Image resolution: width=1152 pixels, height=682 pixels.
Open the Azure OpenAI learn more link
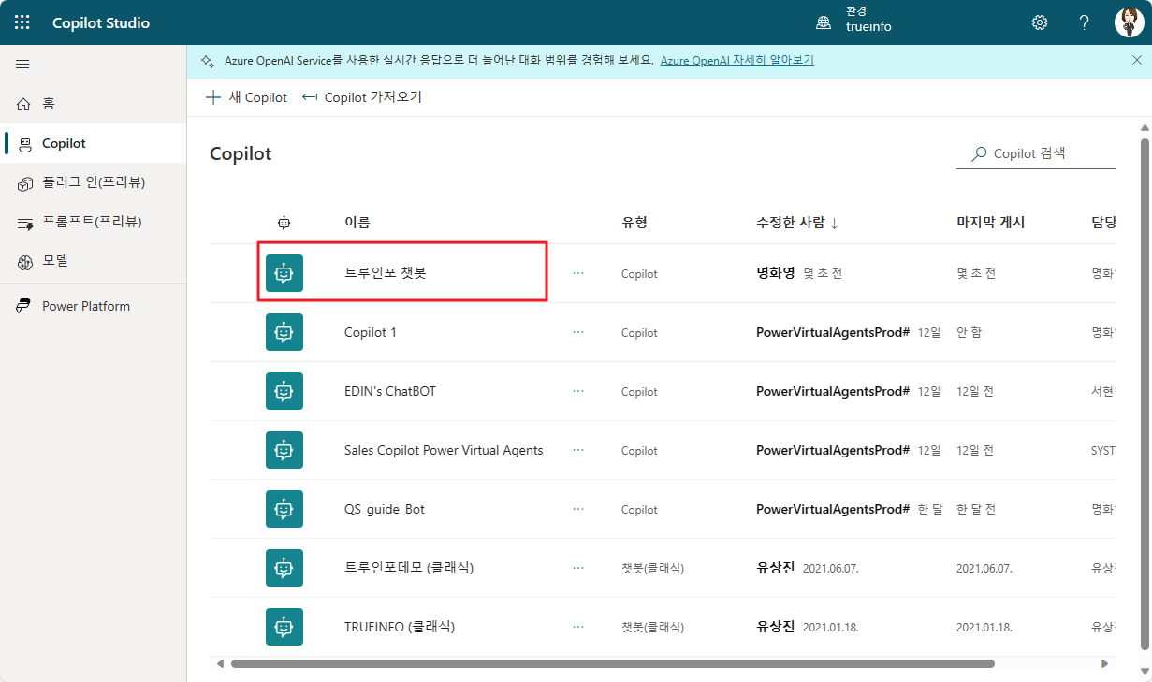pyautogui.click(x=737, y=60)
